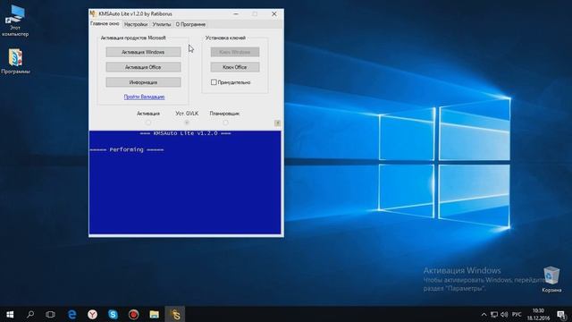Follow the Пройти Валидацию link
This screenshot has height=322, width=572.
click(144, 97)
